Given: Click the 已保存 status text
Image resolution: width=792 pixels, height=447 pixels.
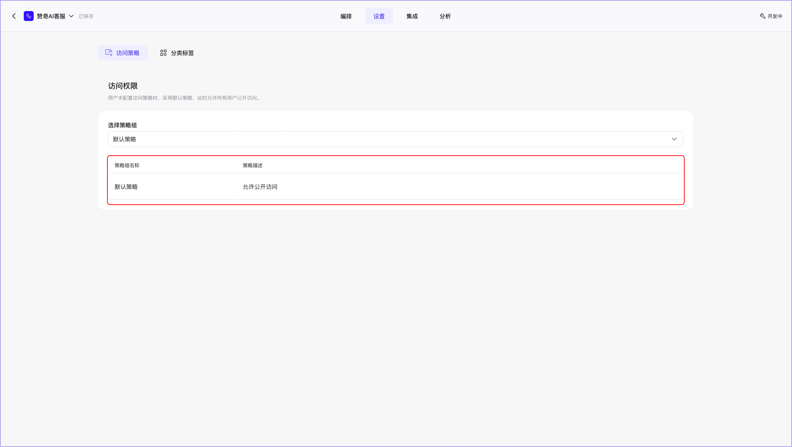Looking at the screenshot, I should click(86, 16).
